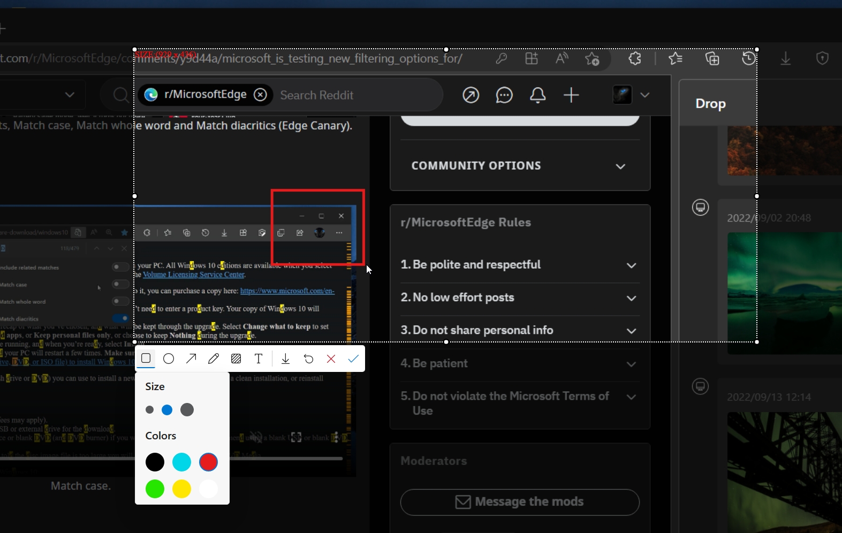The width and height of the screenshot is (842, 533).
Task: Select the rectangle drawing tool
Action: [146, 359]
